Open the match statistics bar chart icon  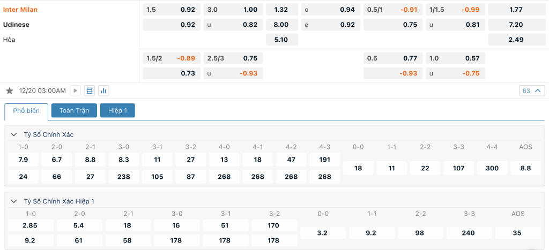103,91
